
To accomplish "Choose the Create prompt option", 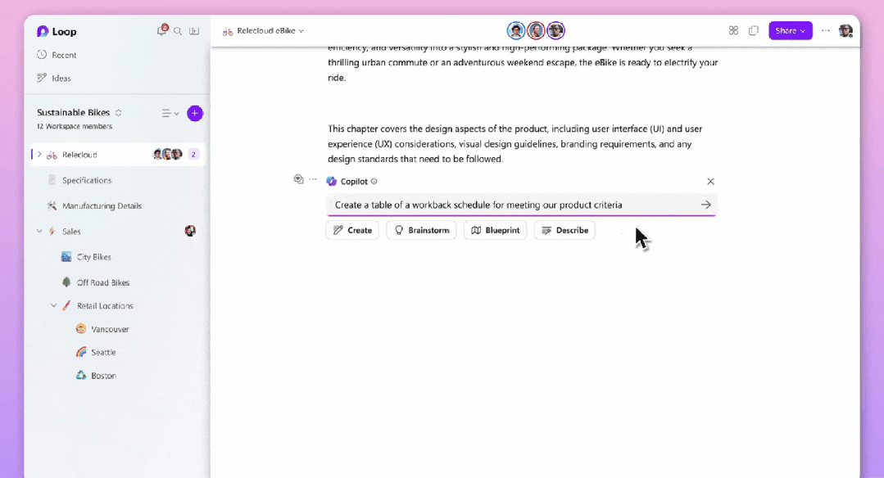I will [352, 230].
